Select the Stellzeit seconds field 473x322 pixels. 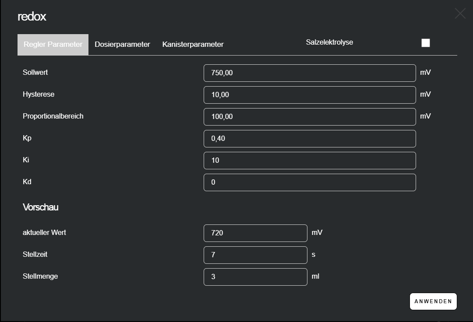point(255,255)
